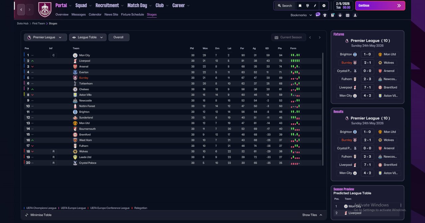Click the Liverpool badge in league table
This screenshot has height=223, width=425.
click(x=75, y=61)
